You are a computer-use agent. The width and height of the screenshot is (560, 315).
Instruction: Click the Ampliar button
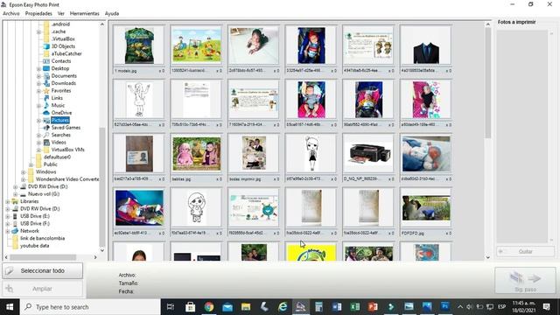pyautogui.click(x=43, y=289)
